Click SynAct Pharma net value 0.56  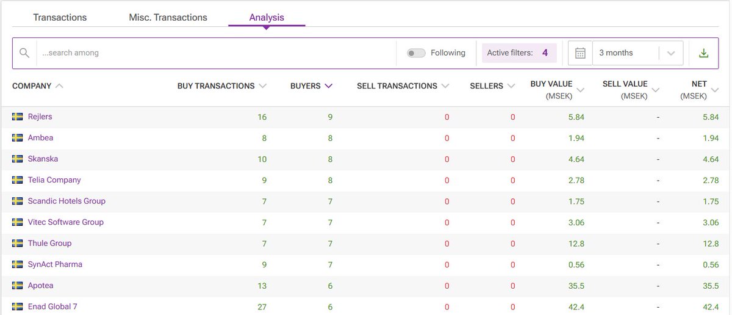[711, 264]
